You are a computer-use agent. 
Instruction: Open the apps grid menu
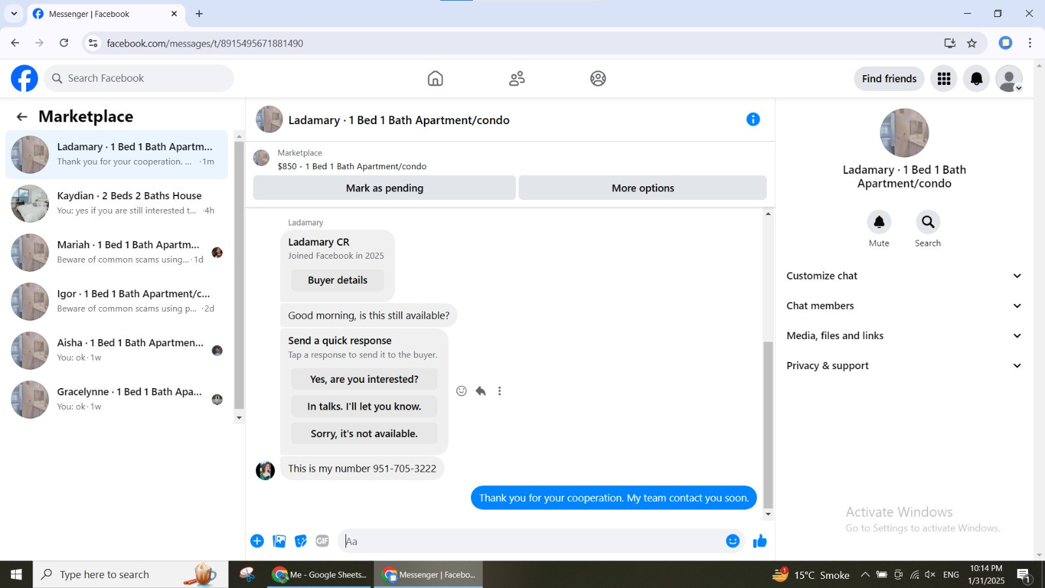pos(944,78)
